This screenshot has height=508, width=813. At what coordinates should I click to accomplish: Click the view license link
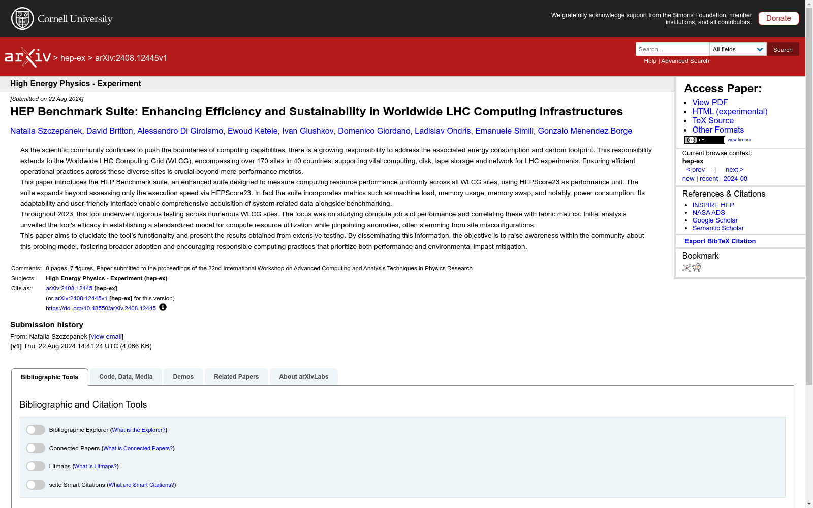tap(740, 140)
